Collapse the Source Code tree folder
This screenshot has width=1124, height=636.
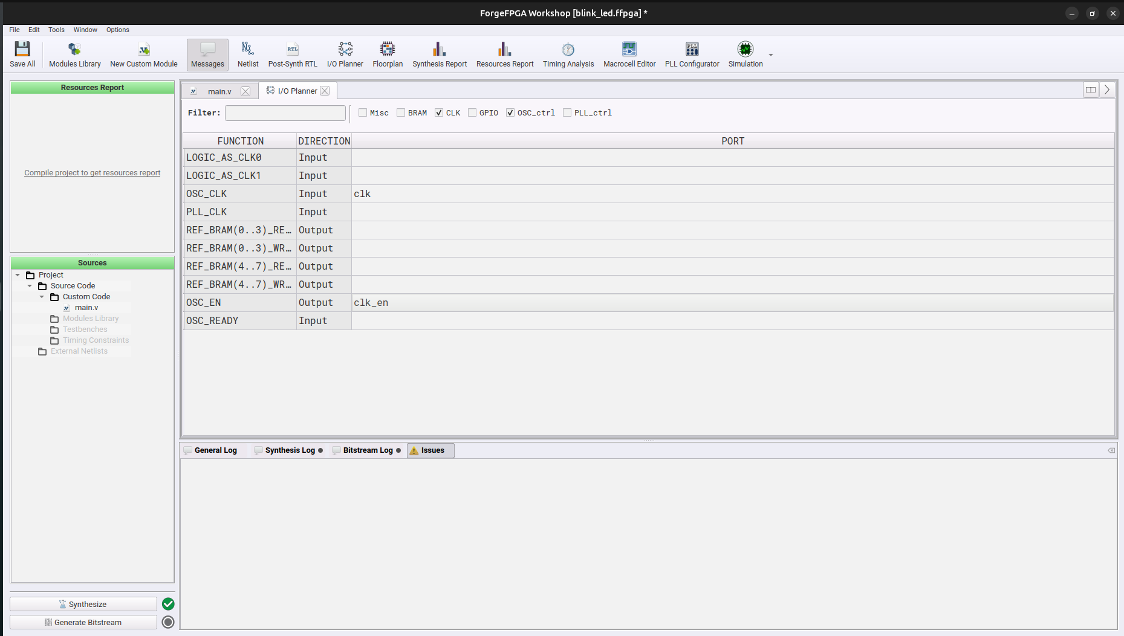click(30, 286)
